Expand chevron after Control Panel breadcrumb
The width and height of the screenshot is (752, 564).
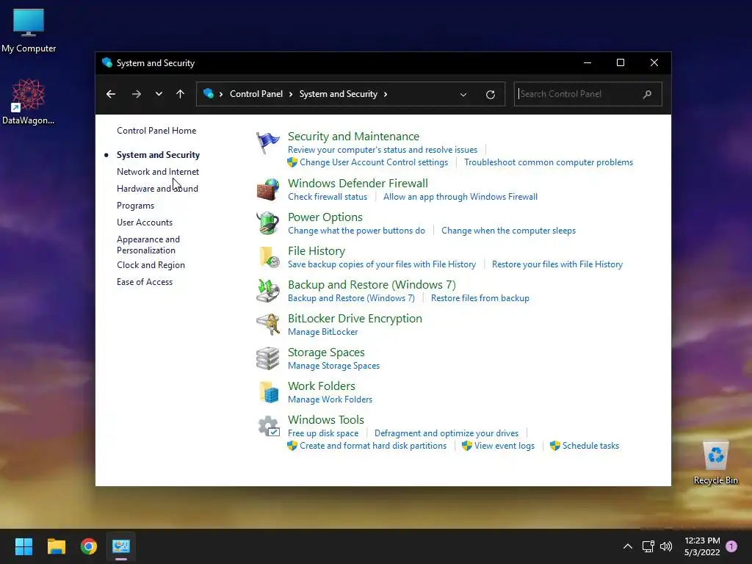(291, 94)
